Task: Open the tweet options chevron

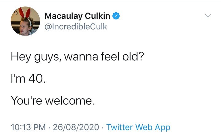Action: (x=208, y=16)
